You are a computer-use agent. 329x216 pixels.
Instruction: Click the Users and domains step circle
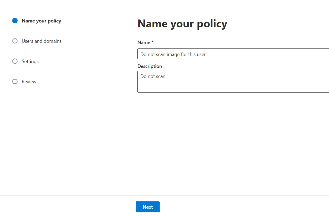(15, 41)
